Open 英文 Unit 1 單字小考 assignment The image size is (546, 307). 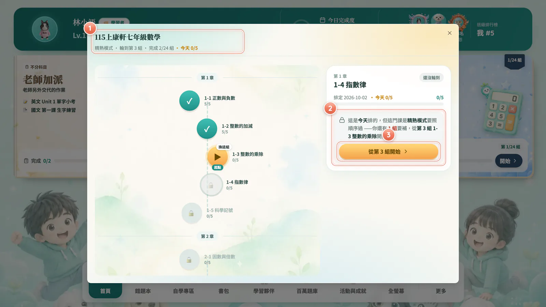pyautogui.click(x=53, y=102)
